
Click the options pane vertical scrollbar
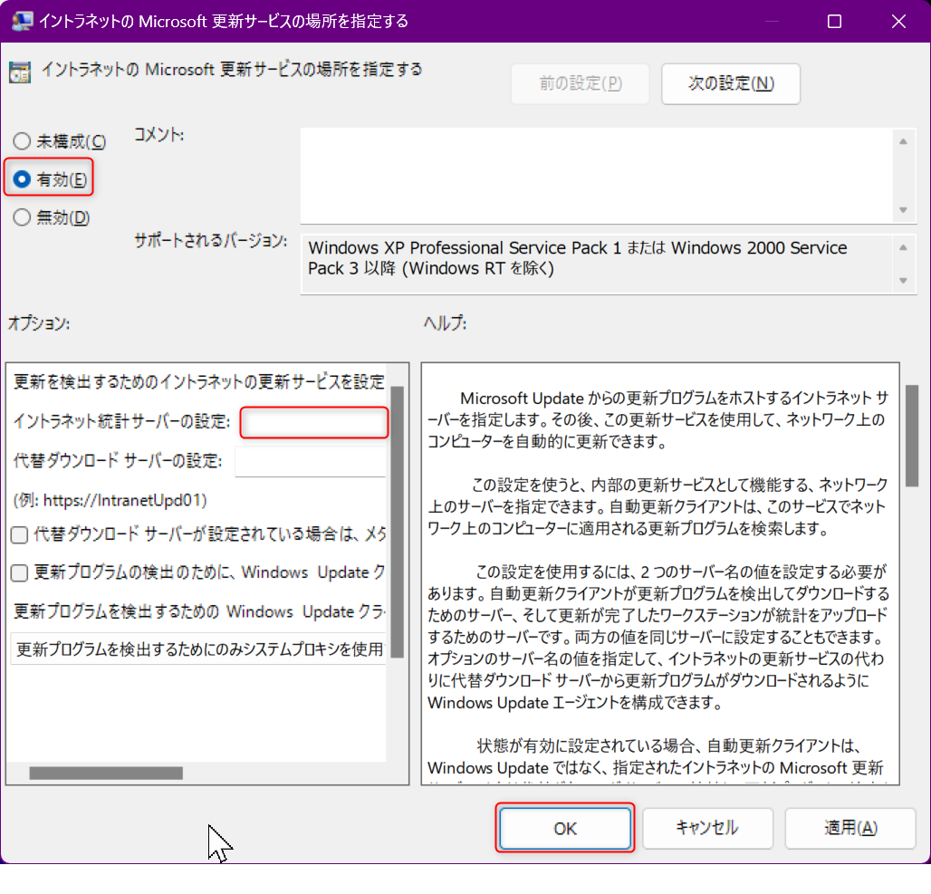coord(398,522)
